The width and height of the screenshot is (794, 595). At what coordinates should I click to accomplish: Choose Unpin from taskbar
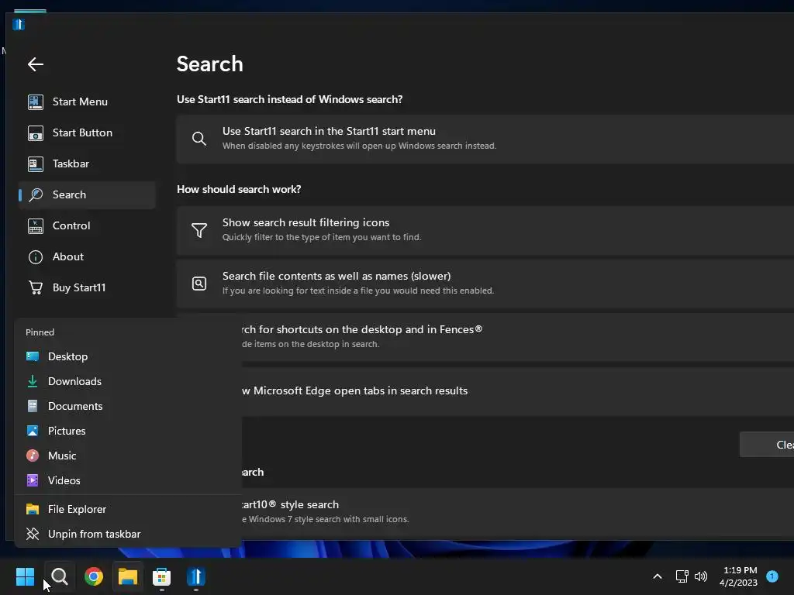[128, 535]
